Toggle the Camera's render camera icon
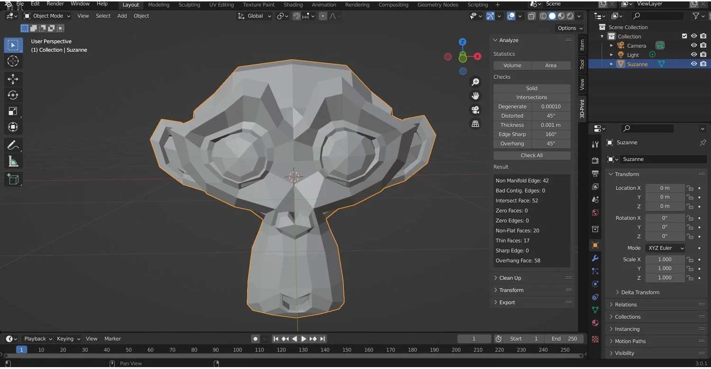This screenshot has height=369, width=711. coord(702,45)
